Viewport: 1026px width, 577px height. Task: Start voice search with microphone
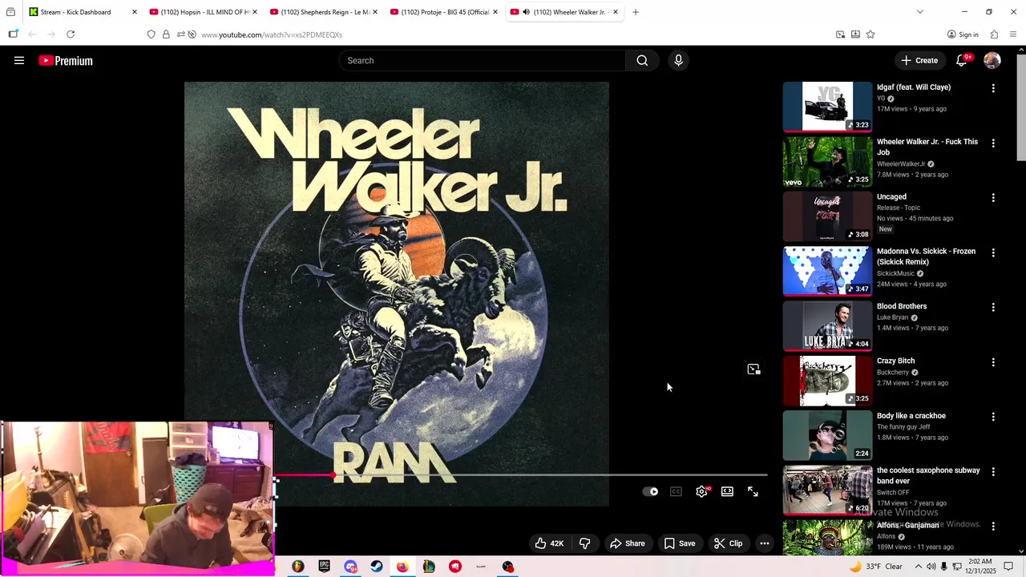point(678,60)
